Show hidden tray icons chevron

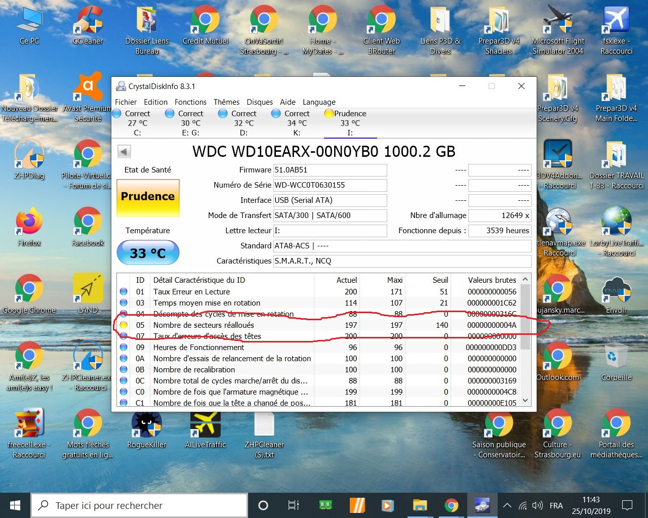pos(507,505)
